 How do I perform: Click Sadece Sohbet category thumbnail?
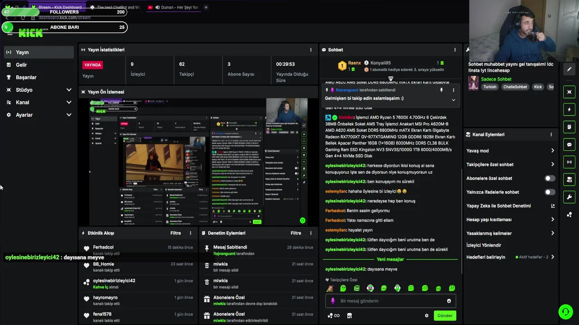click(x=473, y=83)
